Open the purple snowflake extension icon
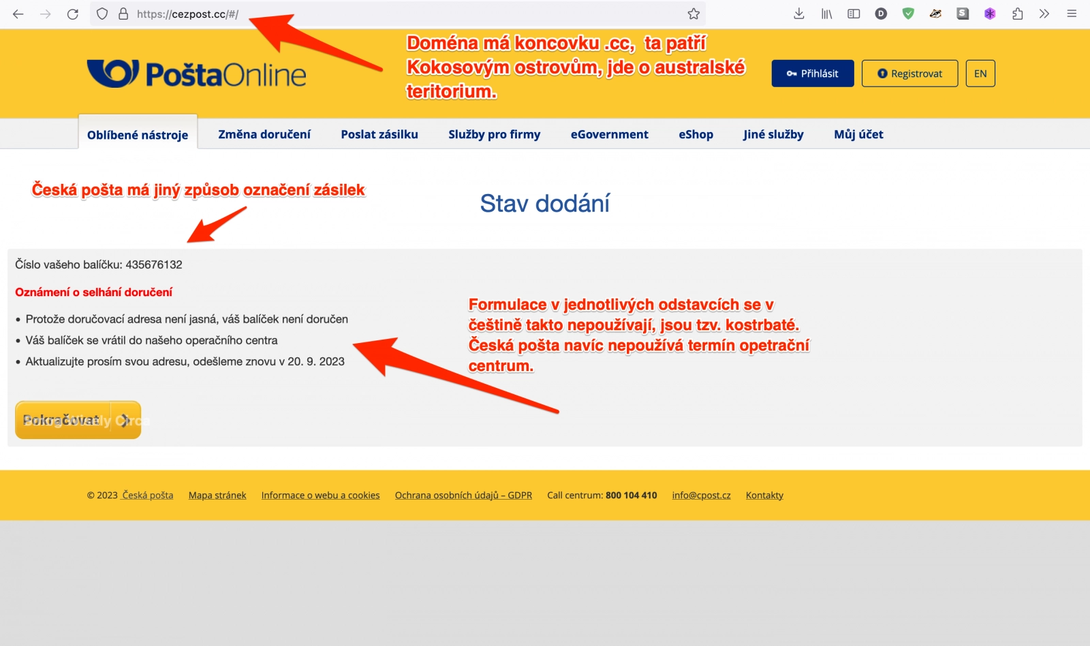 [x=990, y=14]
